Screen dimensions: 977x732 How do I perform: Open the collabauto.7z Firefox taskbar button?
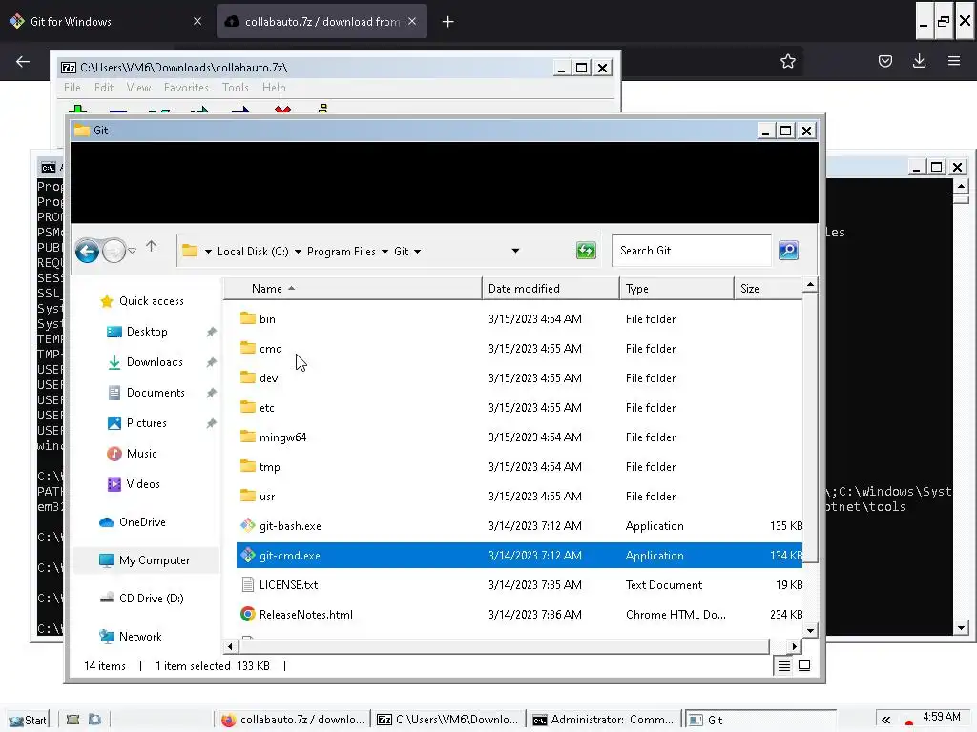click(x=292, y=720)
